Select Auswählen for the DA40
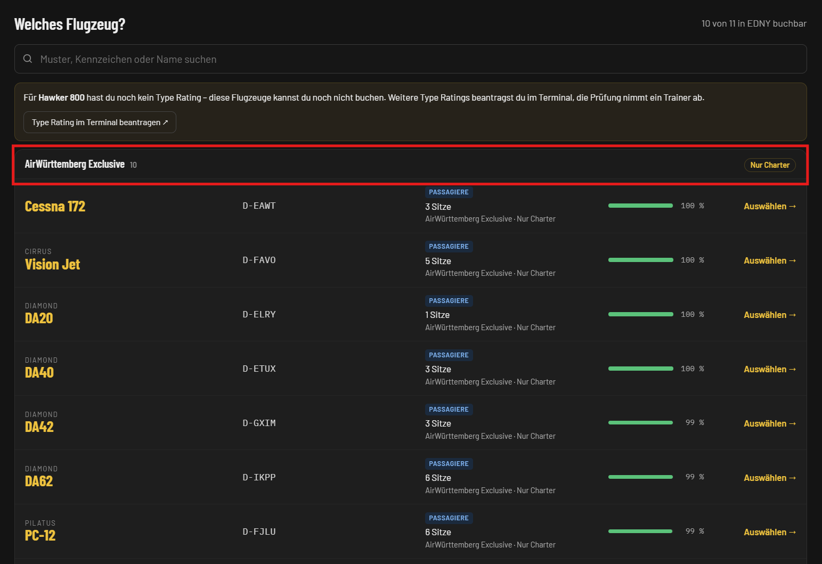The image size is (822, 564). (770, 369)
